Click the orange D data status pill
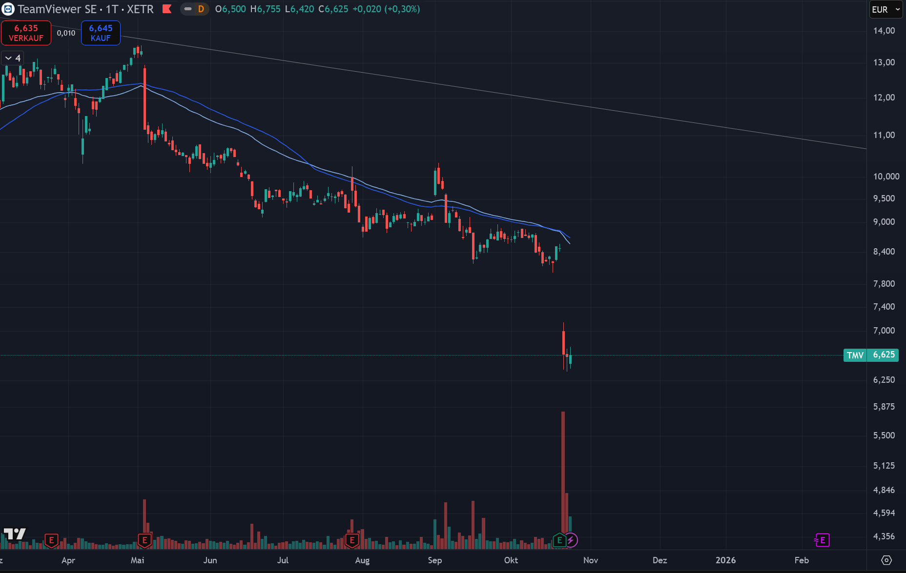This screenshot has width=906, height=573. coord(201,9)
